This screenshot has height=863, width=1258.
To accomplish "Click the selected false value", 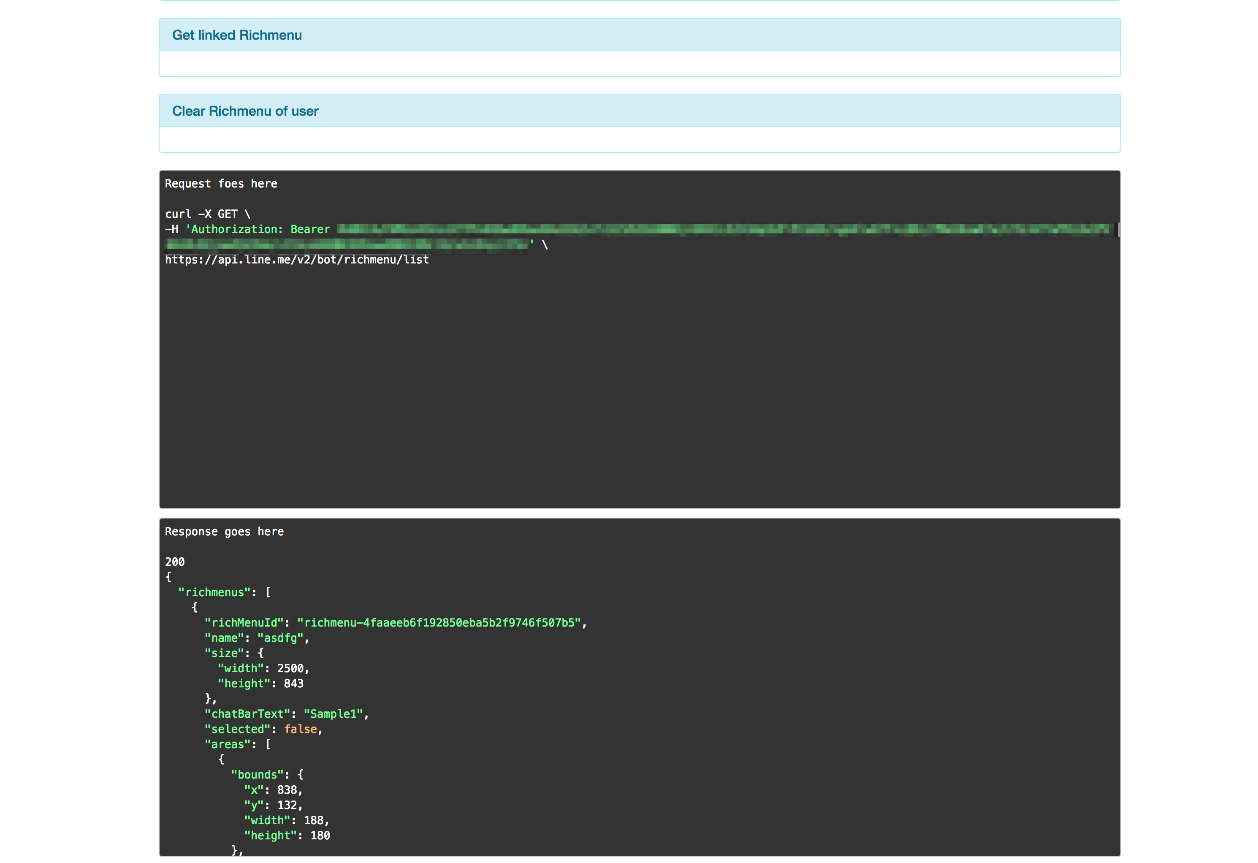I will 301,729.
